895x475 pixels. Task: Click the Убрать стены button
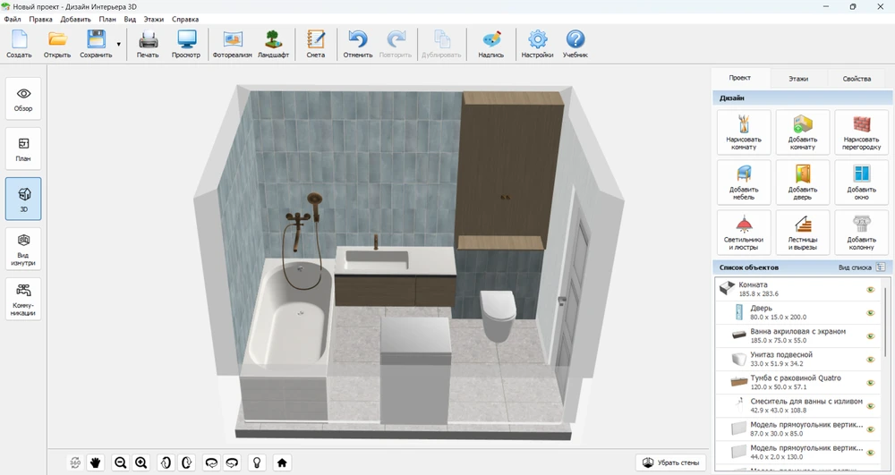670,462
